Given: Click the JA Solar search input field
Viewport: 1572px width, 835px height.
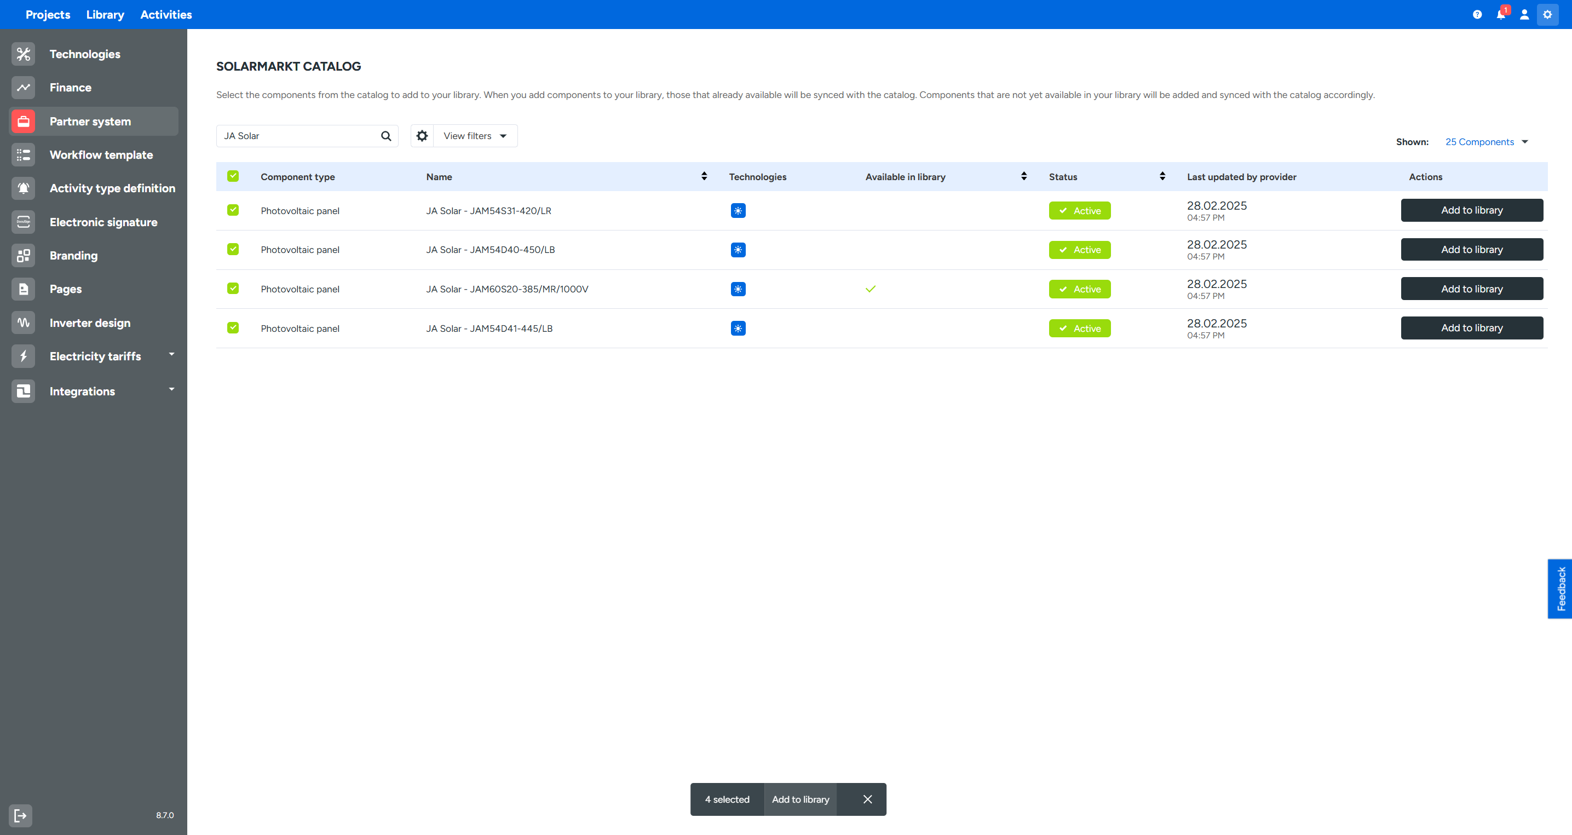Looking at the screenshot, I should (298, 136).
